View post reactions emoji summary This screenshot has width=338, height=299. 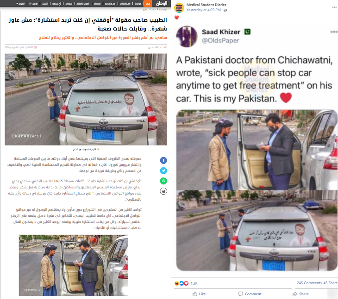182,283
